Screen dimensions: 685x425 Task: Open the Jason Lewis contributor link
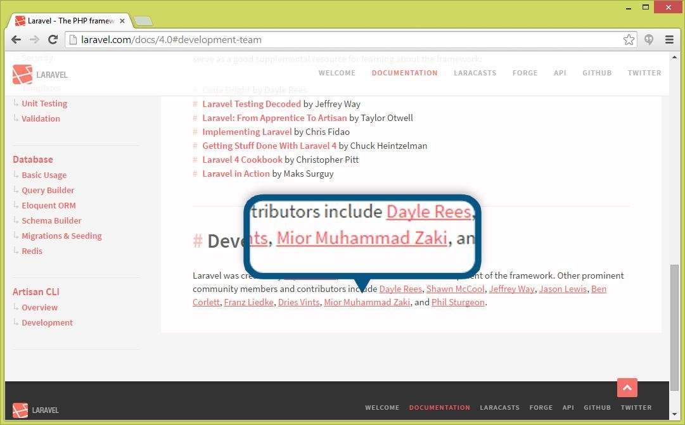tap(563, 289)
